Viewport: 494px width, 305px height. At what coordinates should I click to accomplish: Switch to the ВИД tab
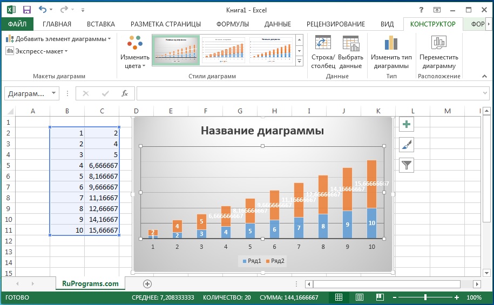(x=387, y=24)
